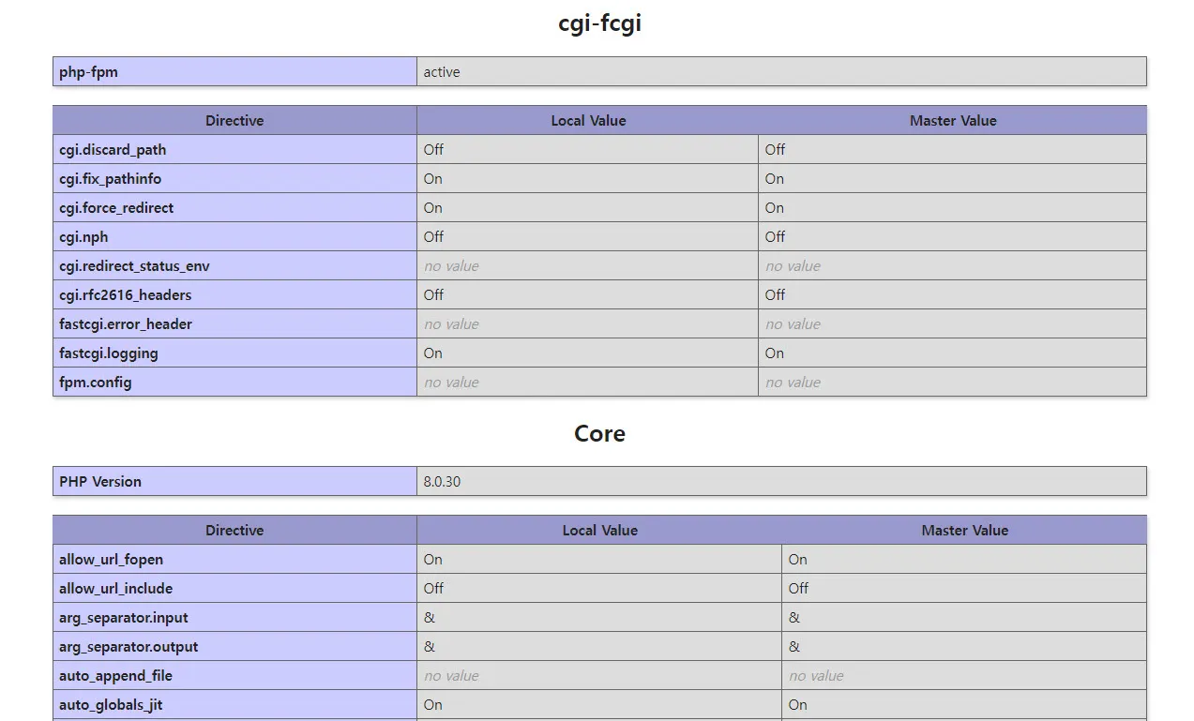Select the fastcgi.logging directive name
Image resolution: width=1194 pixels, height=721 pixels.
(x=108, y=353)
